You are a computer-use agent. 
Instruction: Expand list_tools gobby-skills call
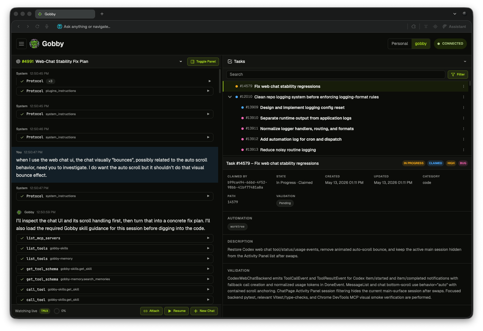tap(115, 248)
